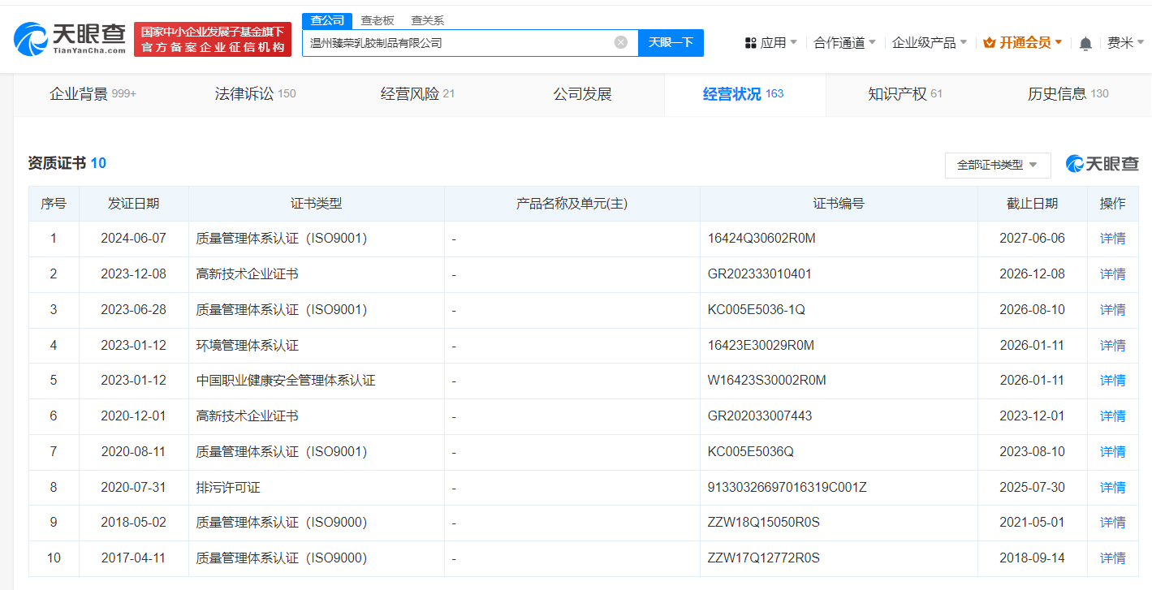The image size is (1152, 590).
Task: Click the 发证日期 column header
Action: tap(133, 204)
